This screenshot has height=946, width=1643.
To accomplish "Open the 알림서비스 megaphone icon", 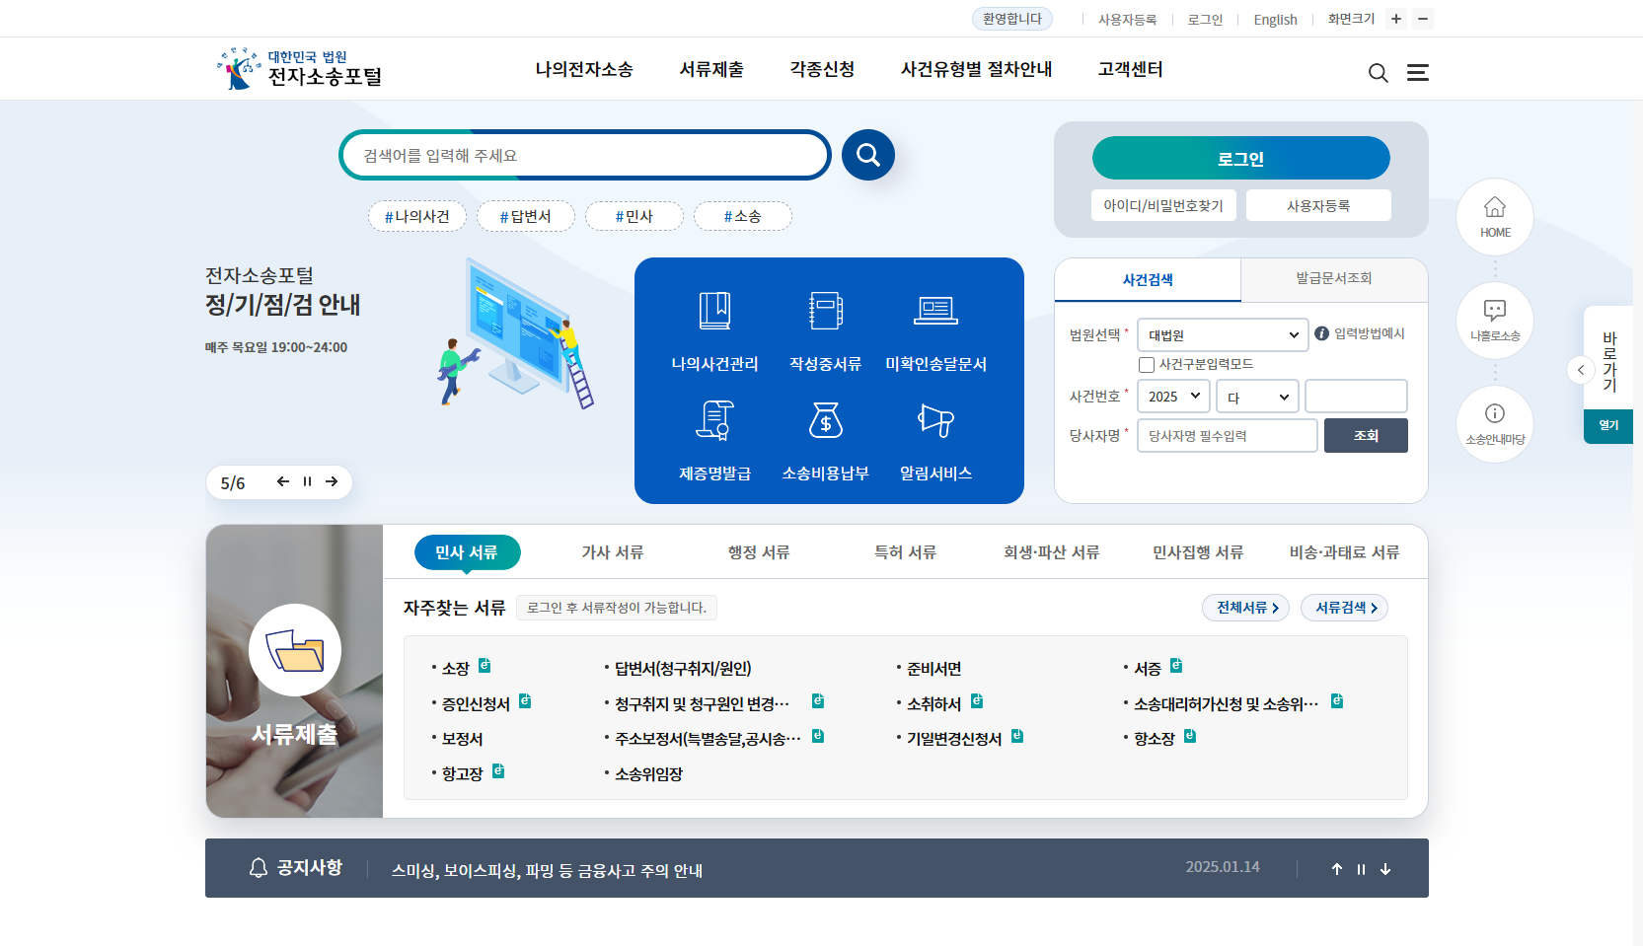I will click(x=935, y=420).
